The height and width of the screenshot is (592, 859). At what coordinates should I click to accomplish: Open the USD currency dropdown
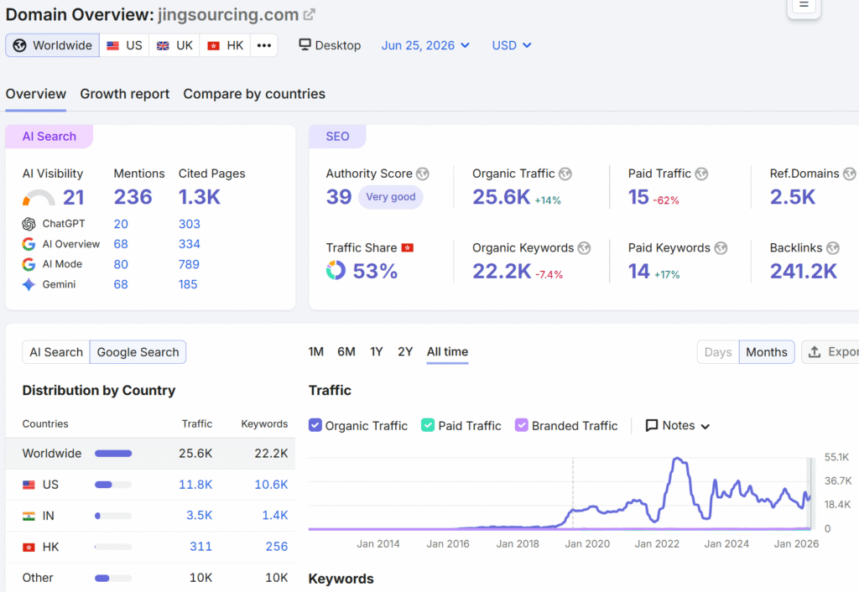(512, 45)
